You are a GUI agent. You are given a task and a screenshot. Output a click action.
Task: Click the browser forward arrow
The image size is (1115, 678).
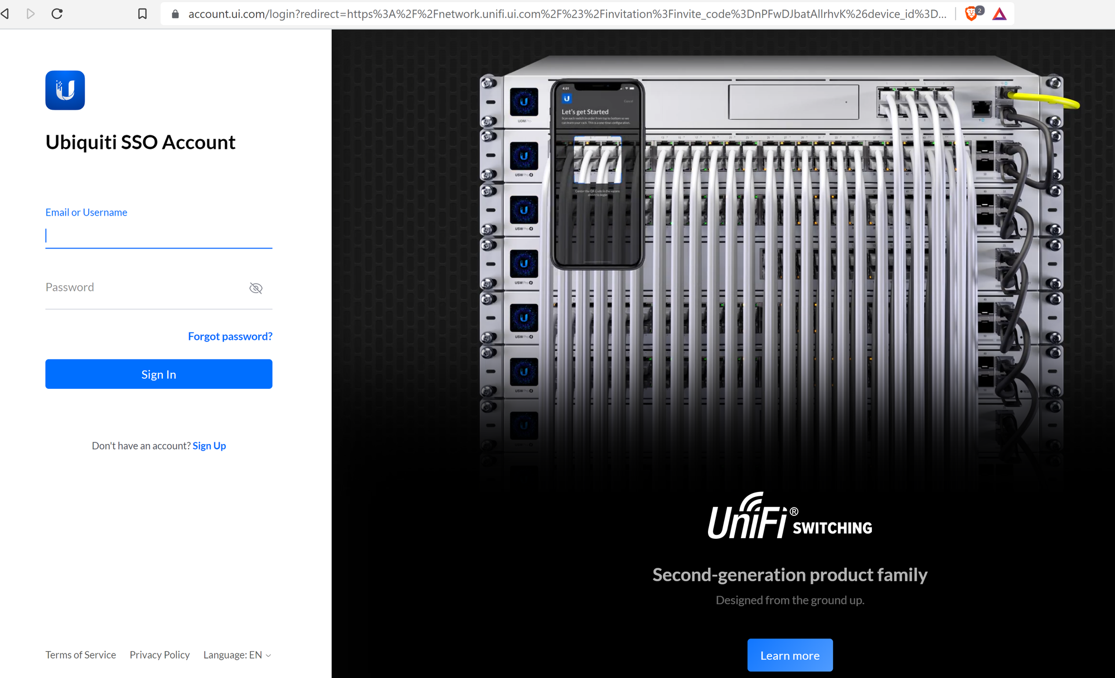pos(31,13)
